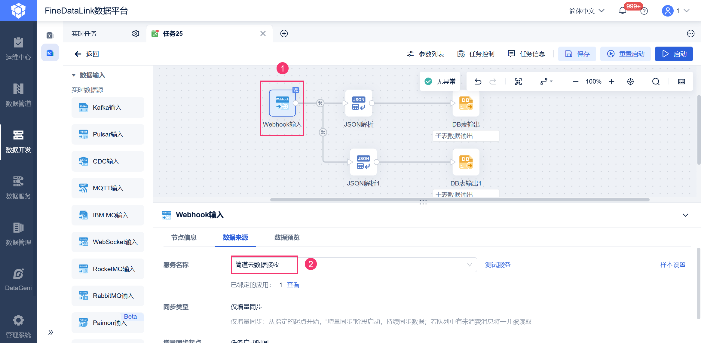Image resolution: width=701 pixels, height=343 pixels.
Task: Open the language dropdown 简体中文
Action: [586, 11]
